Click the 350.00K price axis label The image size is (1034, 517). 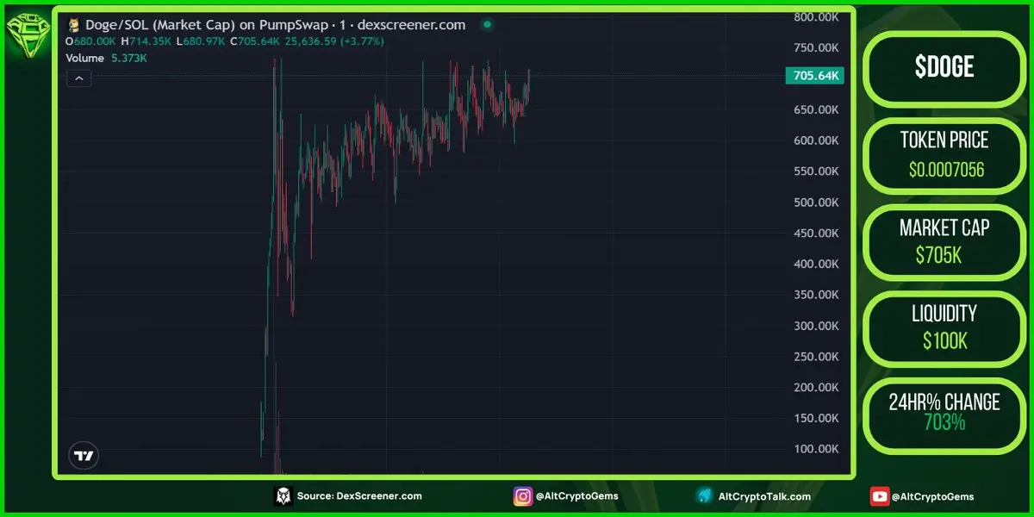click(815, 295)
